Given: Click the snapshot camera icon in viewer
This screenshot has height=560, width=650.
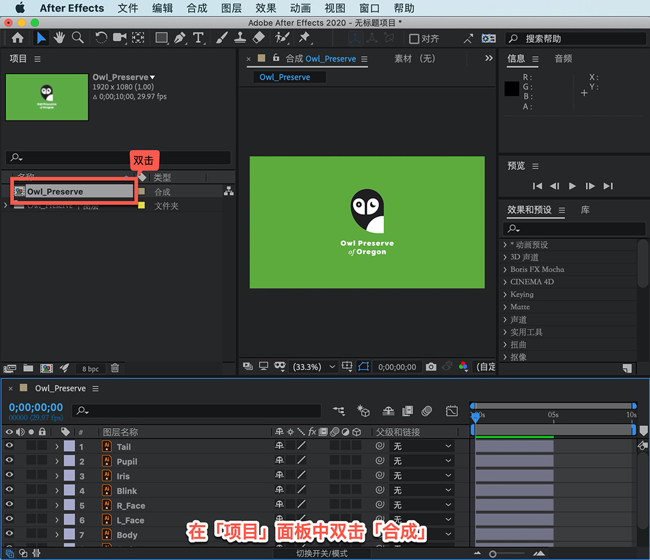Looking at the screenshot, I should tap(431, 367).
